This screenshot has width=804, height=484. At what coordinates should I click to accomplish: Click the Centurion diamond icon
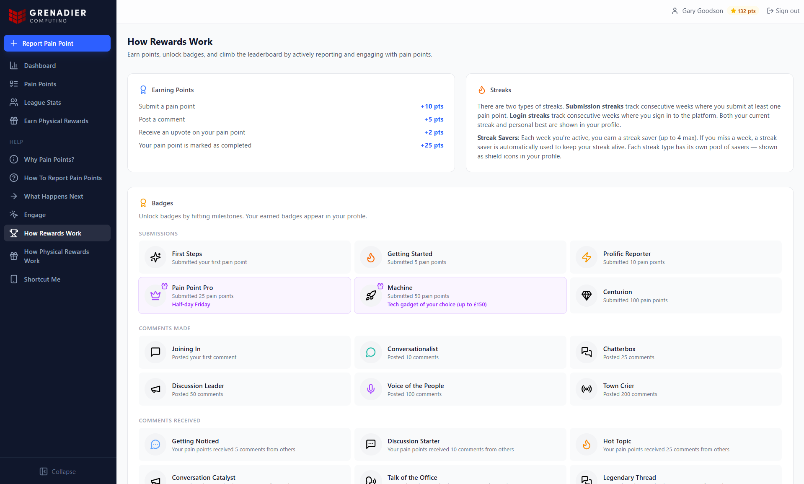point(587,295)
